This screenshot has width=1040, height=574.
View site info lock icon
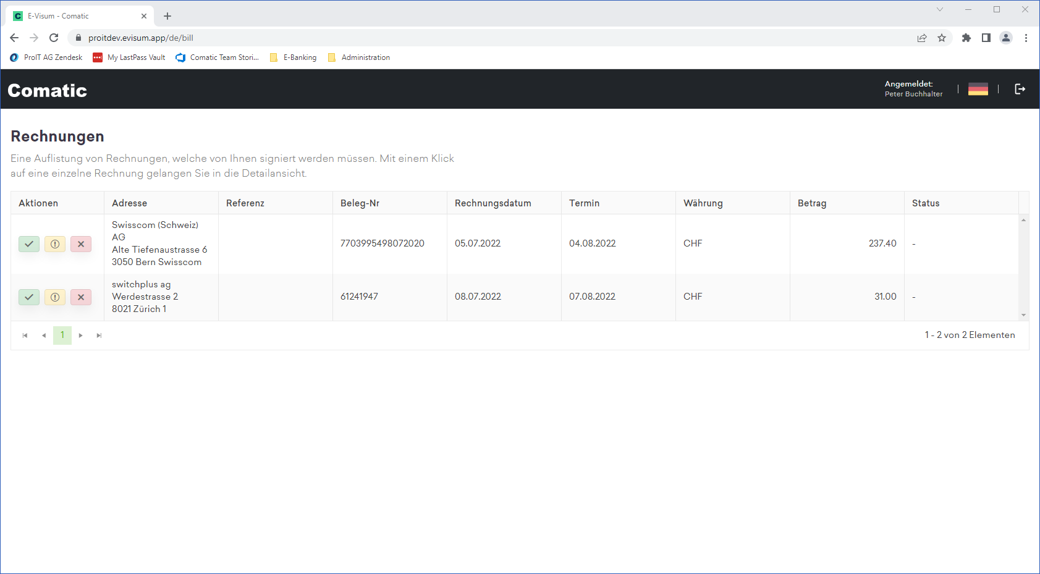coord(78,38)
